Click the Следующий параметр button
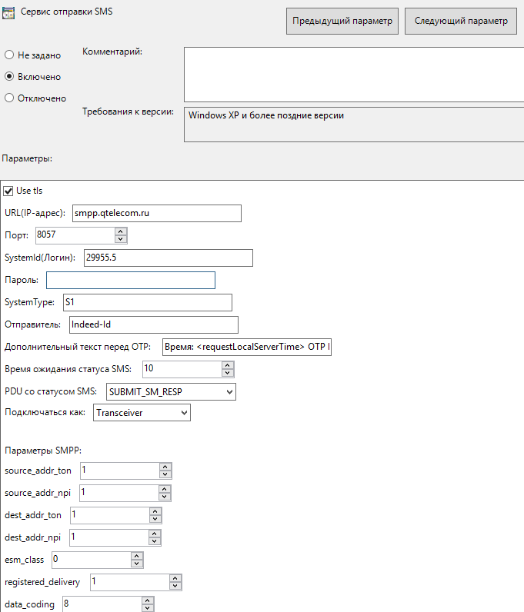Image resolution: width=524 pixels, height=612 pixels. point(460,22)
